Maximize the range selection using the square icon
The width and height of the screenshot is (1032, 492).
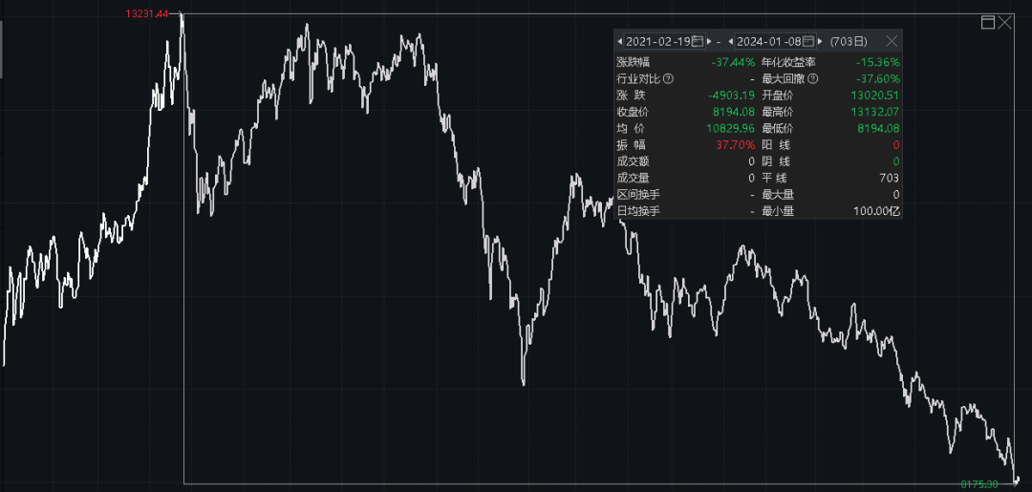[988, 22]
